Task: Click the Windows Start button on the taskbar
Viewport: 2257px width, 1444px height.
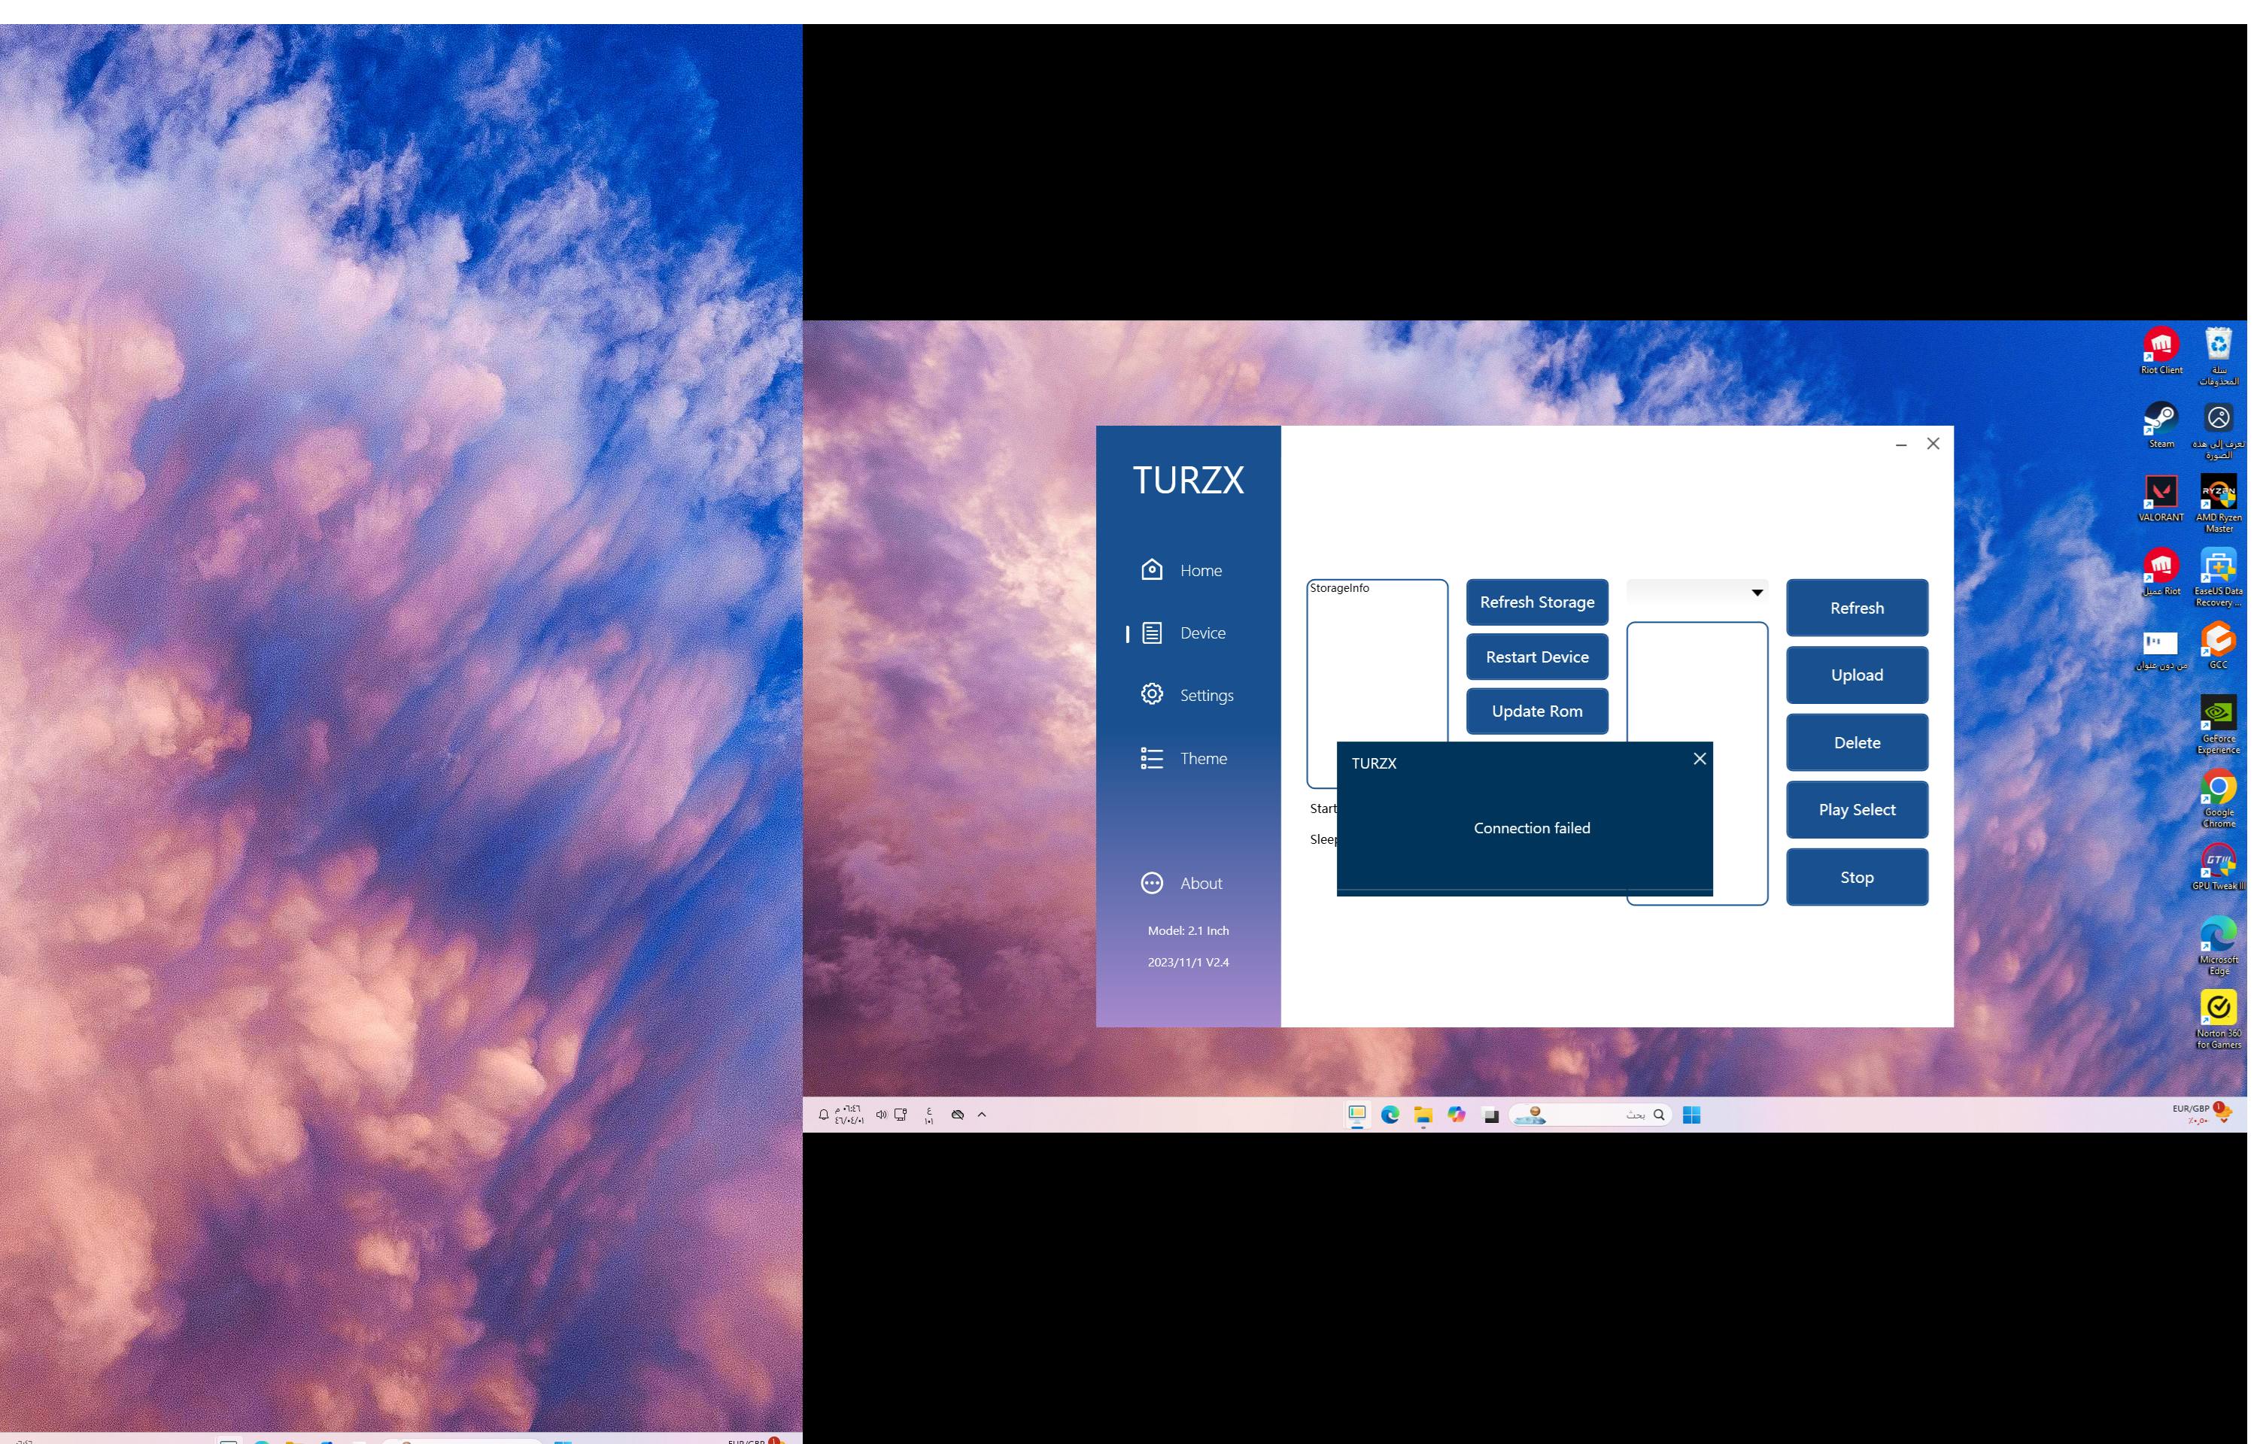Action: [x=1690, y=1115]
